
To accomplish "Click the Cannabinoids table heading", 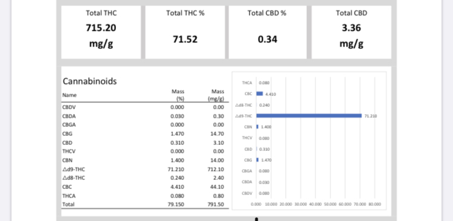I will (90, 81).
